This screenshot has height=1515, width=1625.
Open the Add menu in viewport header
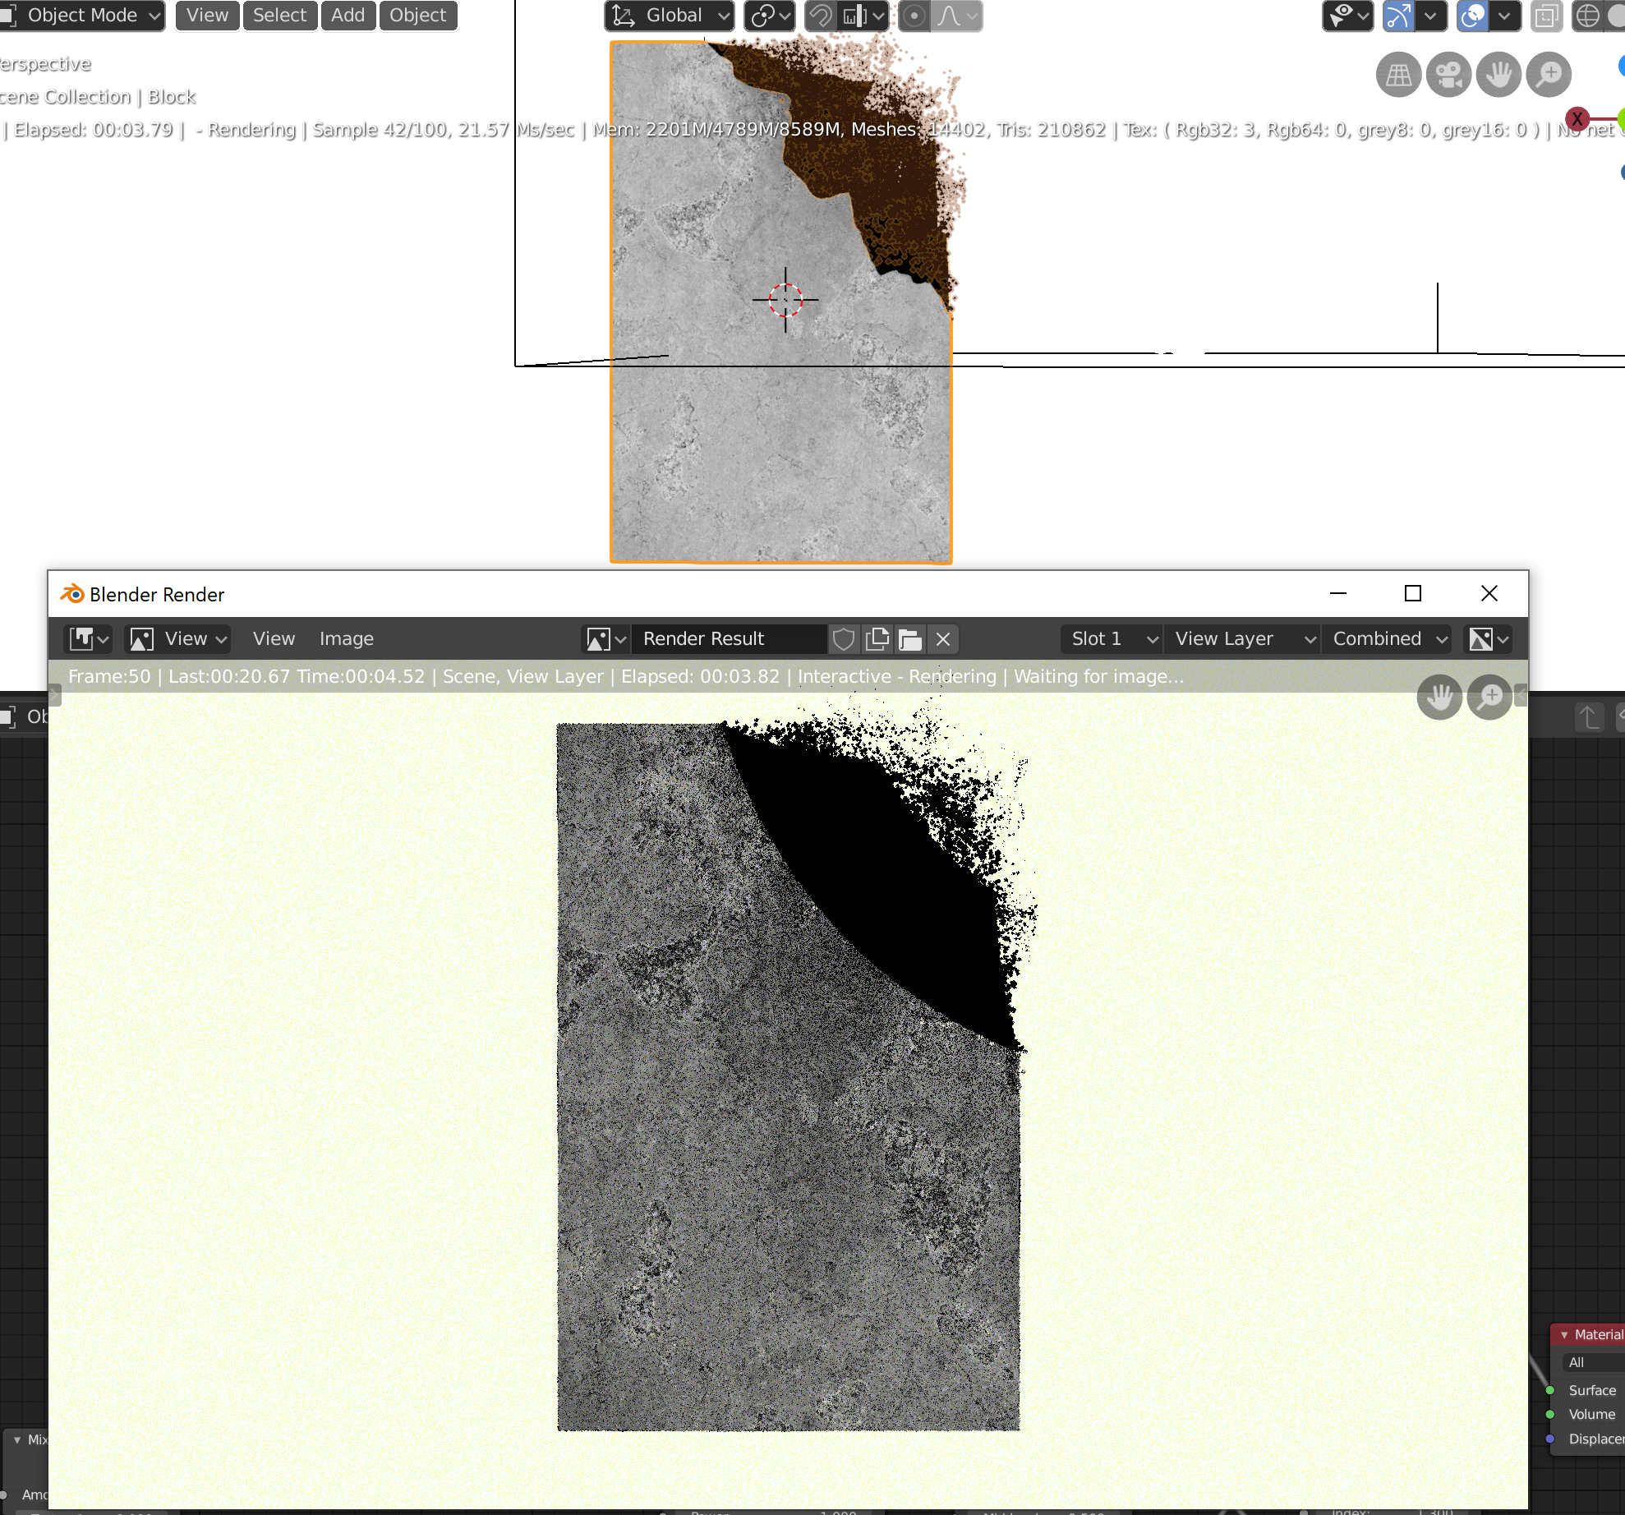[x=348, y=16]
